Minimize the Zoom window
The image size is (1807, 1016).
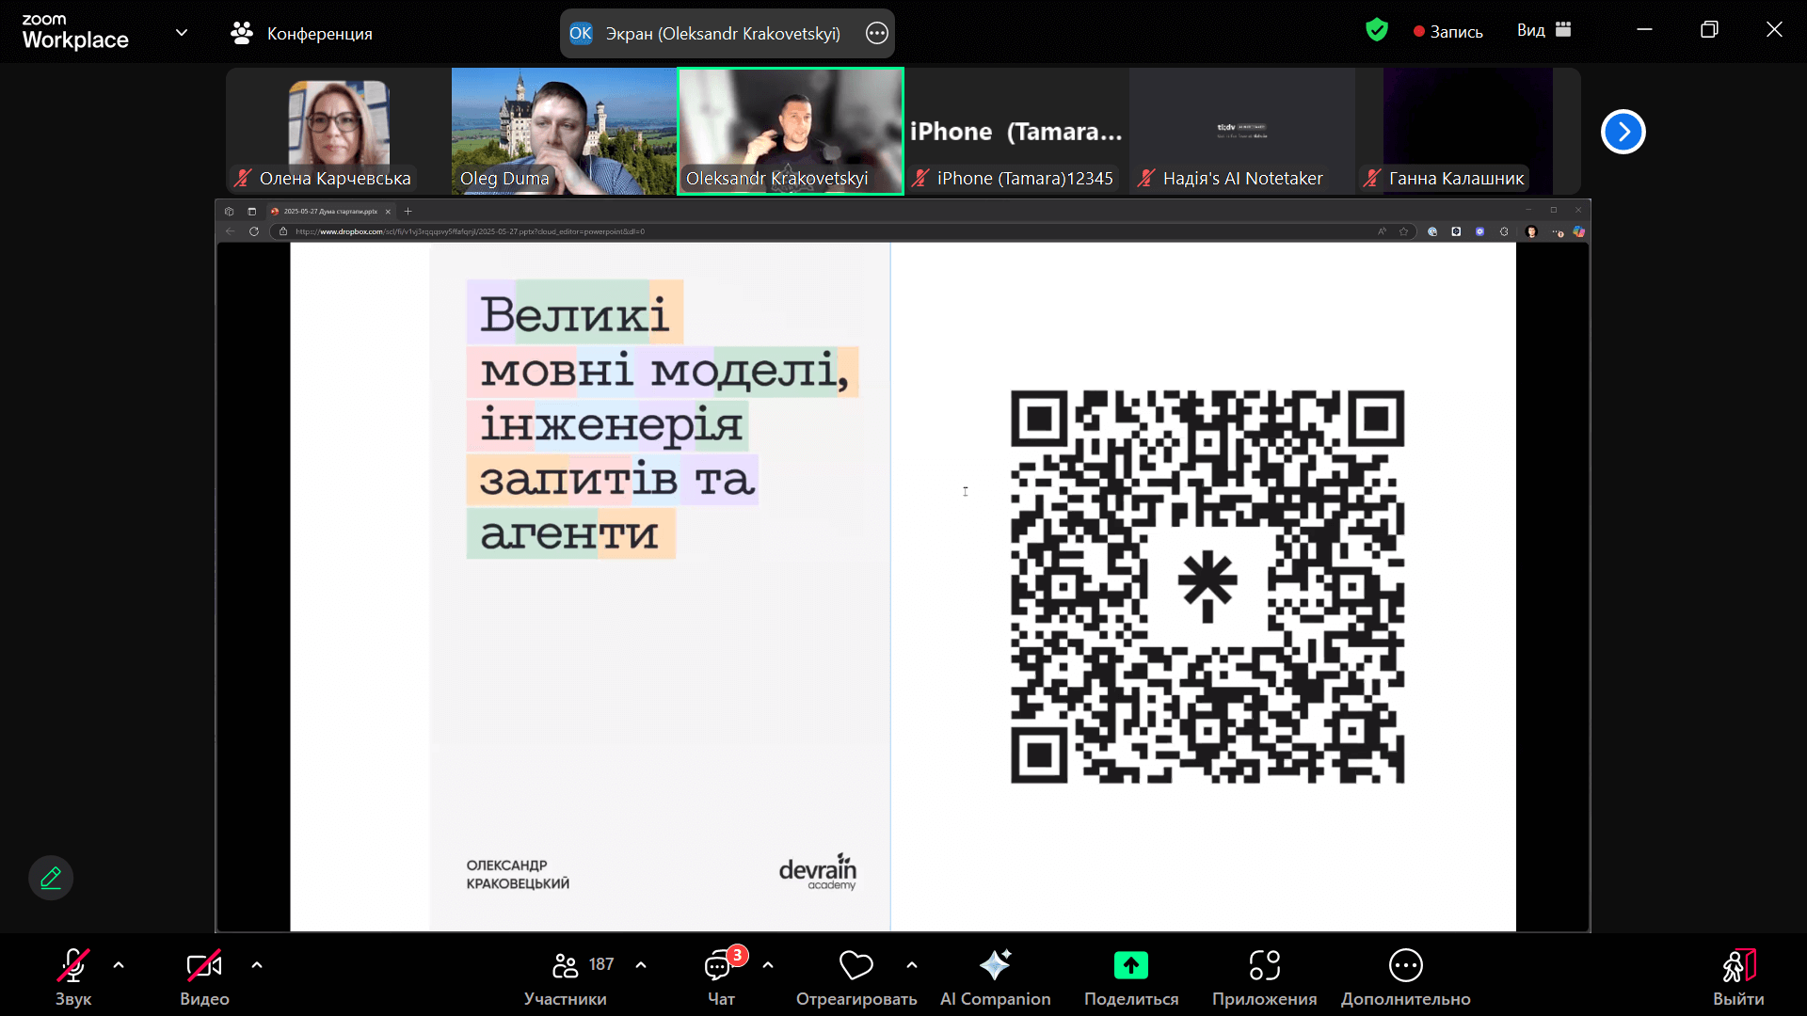pos(1644,30)
